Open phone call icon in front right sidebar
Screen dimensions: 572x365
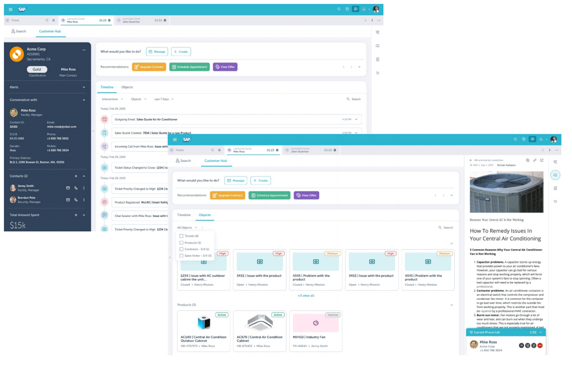click(555, 162)
